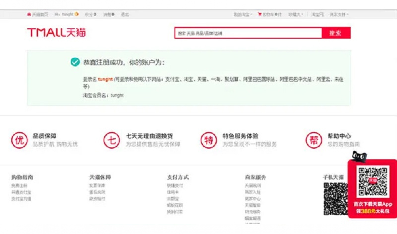The image size is (397, 234).
Task: Click 快捷支付 footer link
Action: pyautogui.click(x=175, y=186)
